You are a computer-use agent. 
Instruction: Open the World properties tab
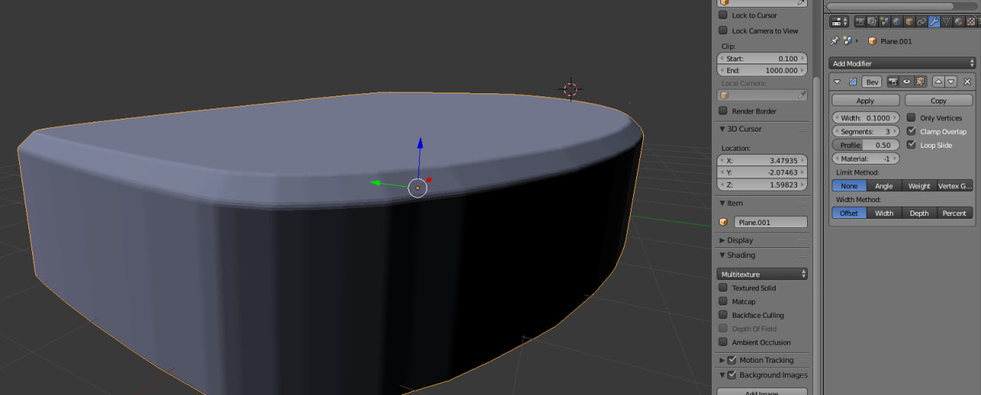click(x=897, y=21)
